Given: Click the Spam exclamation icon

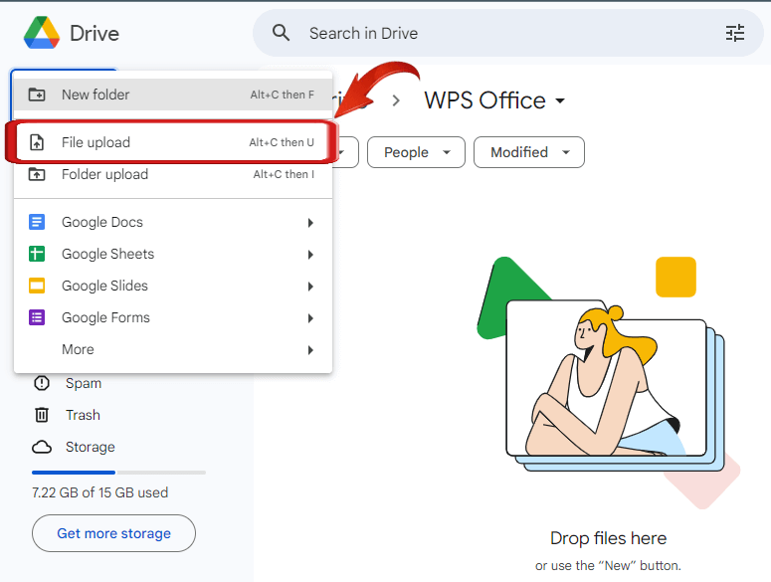Looking at the screenshot, I should pyautogui.click(x=42, y=383).
